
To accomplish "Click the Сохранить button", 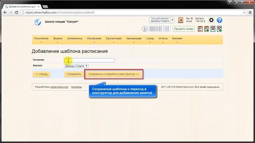I will [74, 74].
